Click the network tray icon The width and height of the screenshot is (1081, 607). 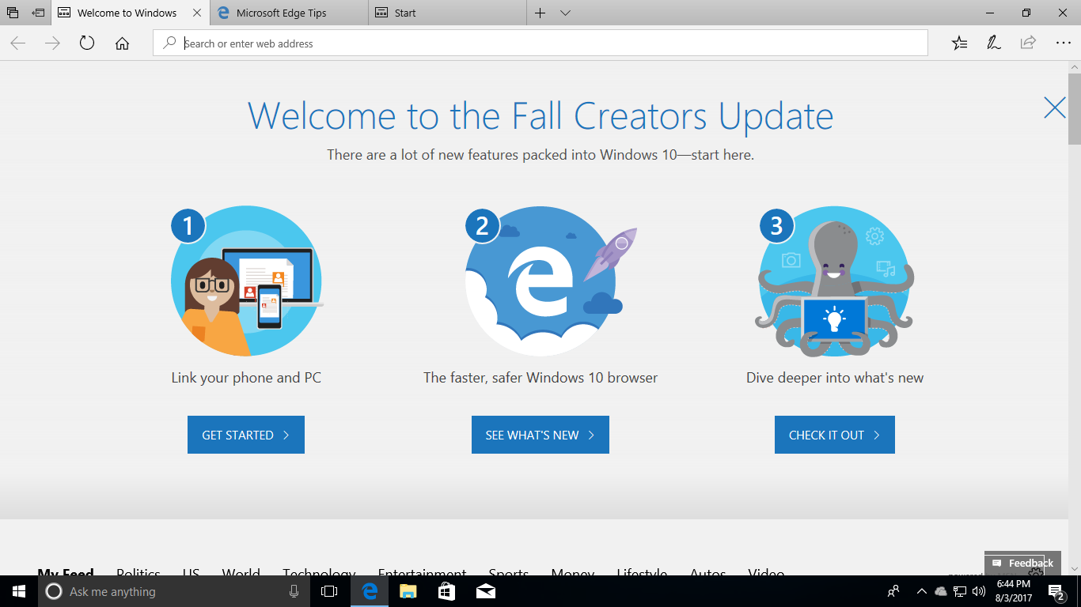tap(960, 591)
